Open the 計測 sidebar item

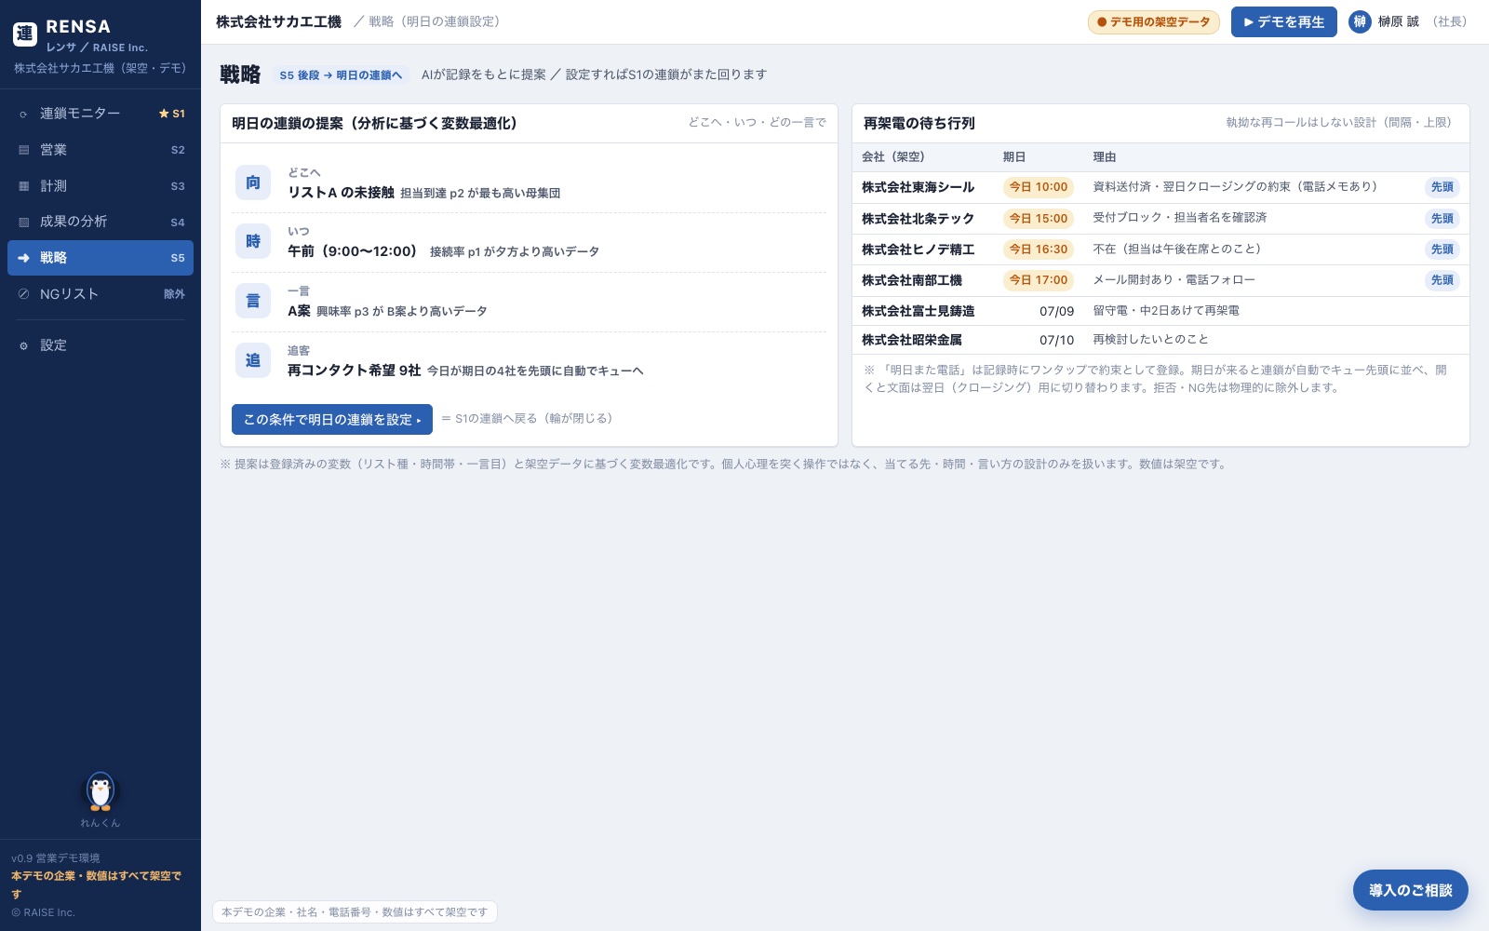101,186
